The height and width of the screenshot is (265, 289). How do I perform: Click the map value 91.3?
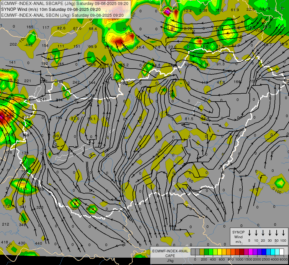(x=221, y=64)
